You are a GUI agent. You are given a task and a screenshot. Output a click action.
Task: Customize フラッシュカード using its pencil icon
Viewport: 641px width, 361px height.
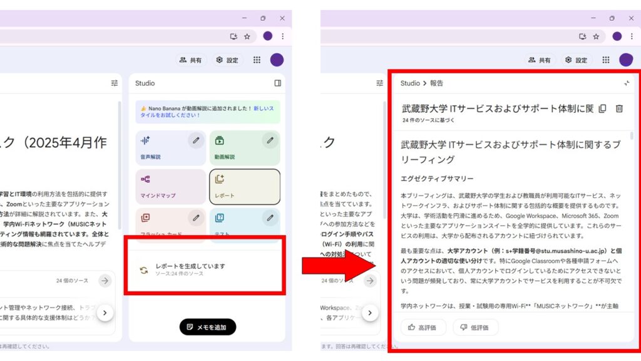coord(196,217)
